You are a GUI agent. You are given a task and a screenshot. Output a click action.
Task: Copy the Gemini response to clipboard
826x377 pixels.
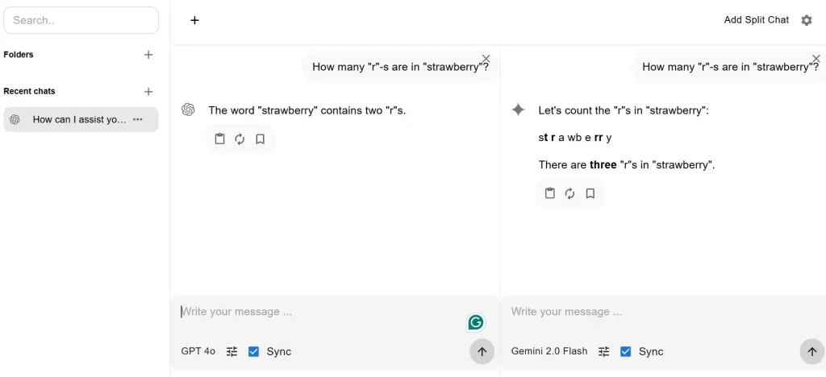(550, 193)
